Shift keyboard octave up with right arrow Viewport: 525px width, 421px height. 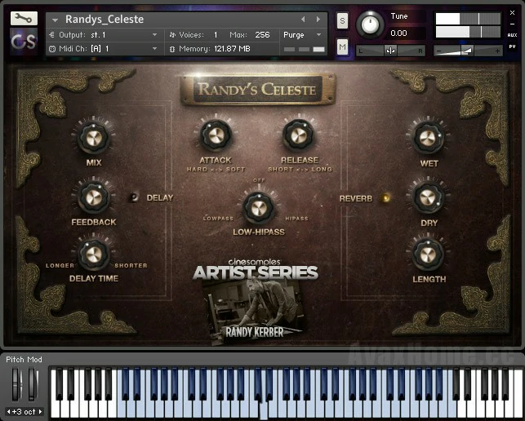(41, 412)
